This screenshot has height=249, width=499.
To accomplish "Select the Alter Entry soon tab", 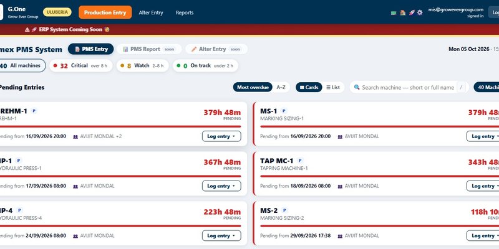I will coord(216,49).
